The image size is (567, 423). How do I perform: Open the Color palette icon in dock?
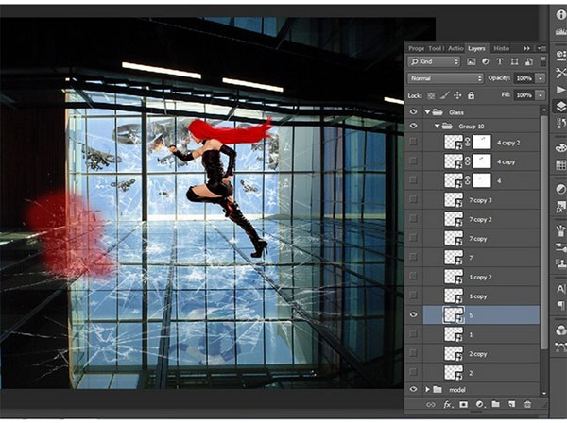pyautogui.click(x=560, y=147)
